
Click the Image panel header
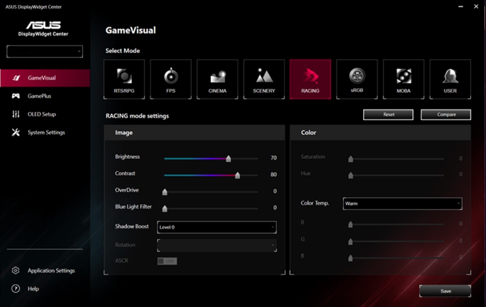(x=194, y=132)
